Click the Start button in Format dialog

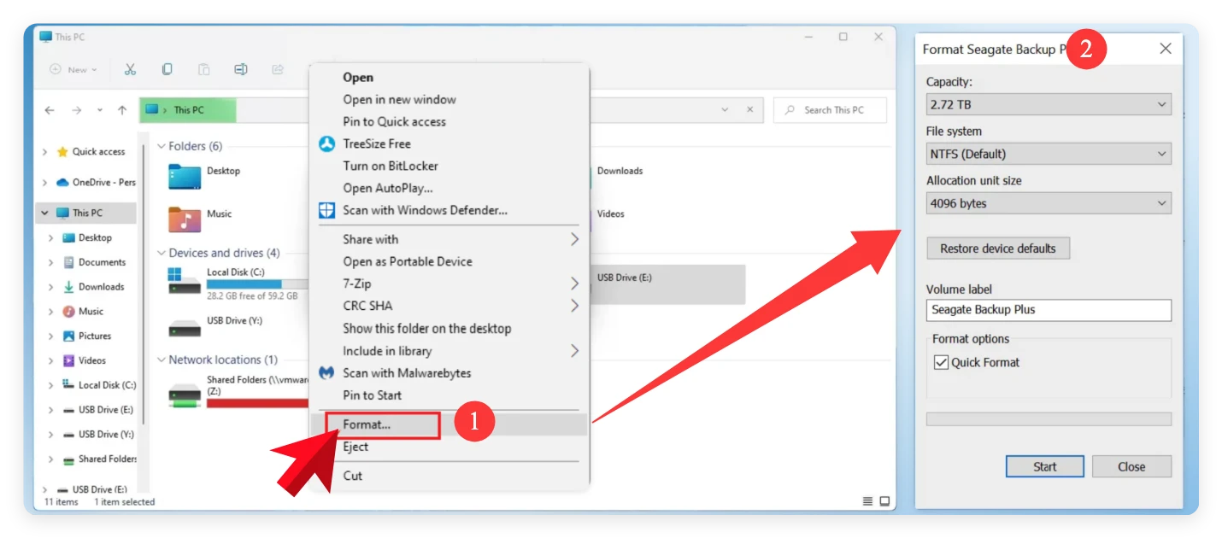point(1045,466)
